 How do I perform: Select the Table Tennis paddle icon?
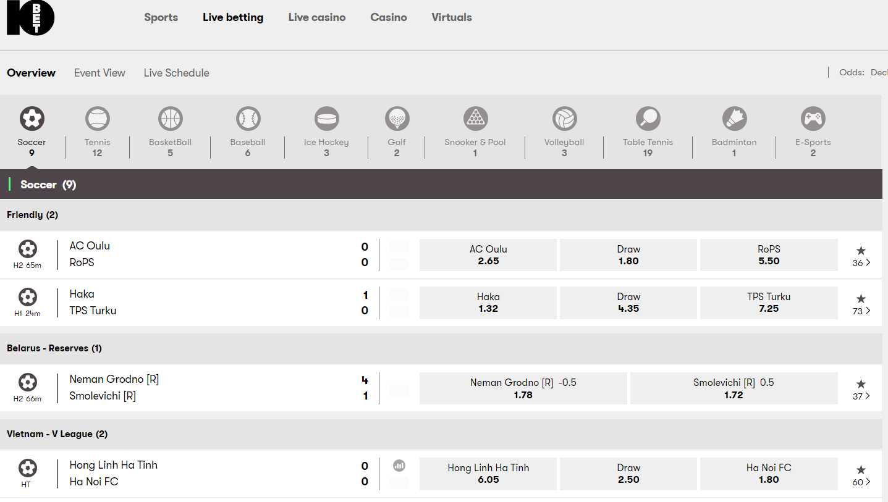pyautogui.click(x=648, y=118)
